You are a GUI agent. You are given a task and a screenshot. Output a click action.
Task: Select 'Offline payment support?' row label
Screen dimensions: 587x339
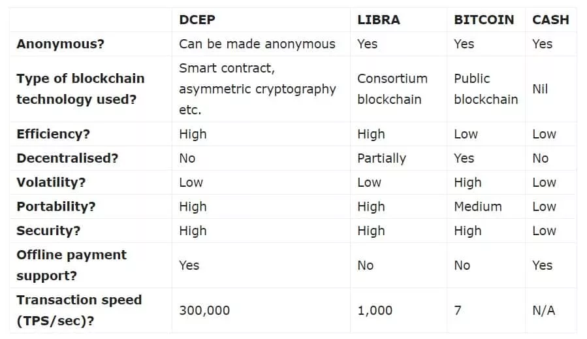[x=71, y=265]
